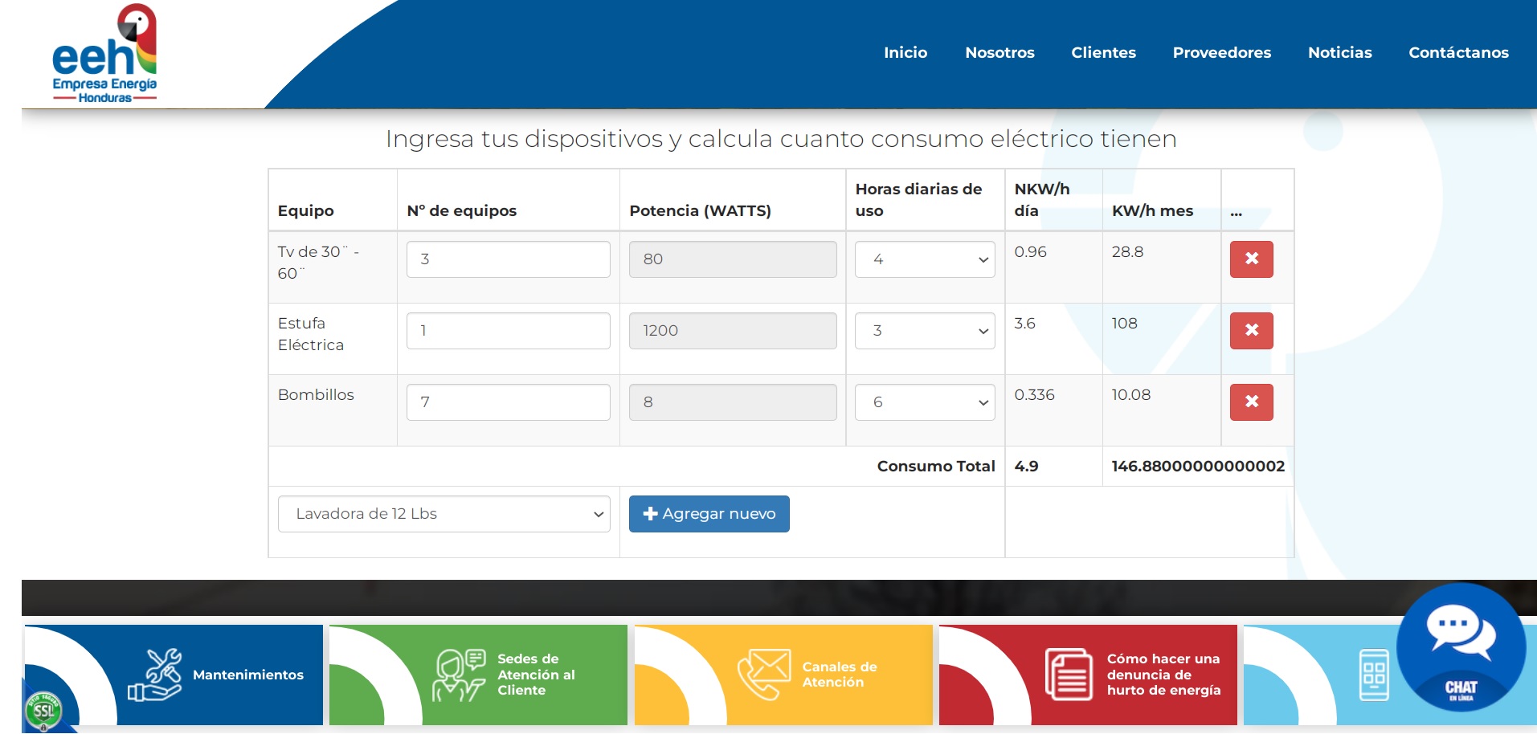Remove the Estufa Eléctrica row
The image size is (1537, 734).
[x=1251, y=331]
